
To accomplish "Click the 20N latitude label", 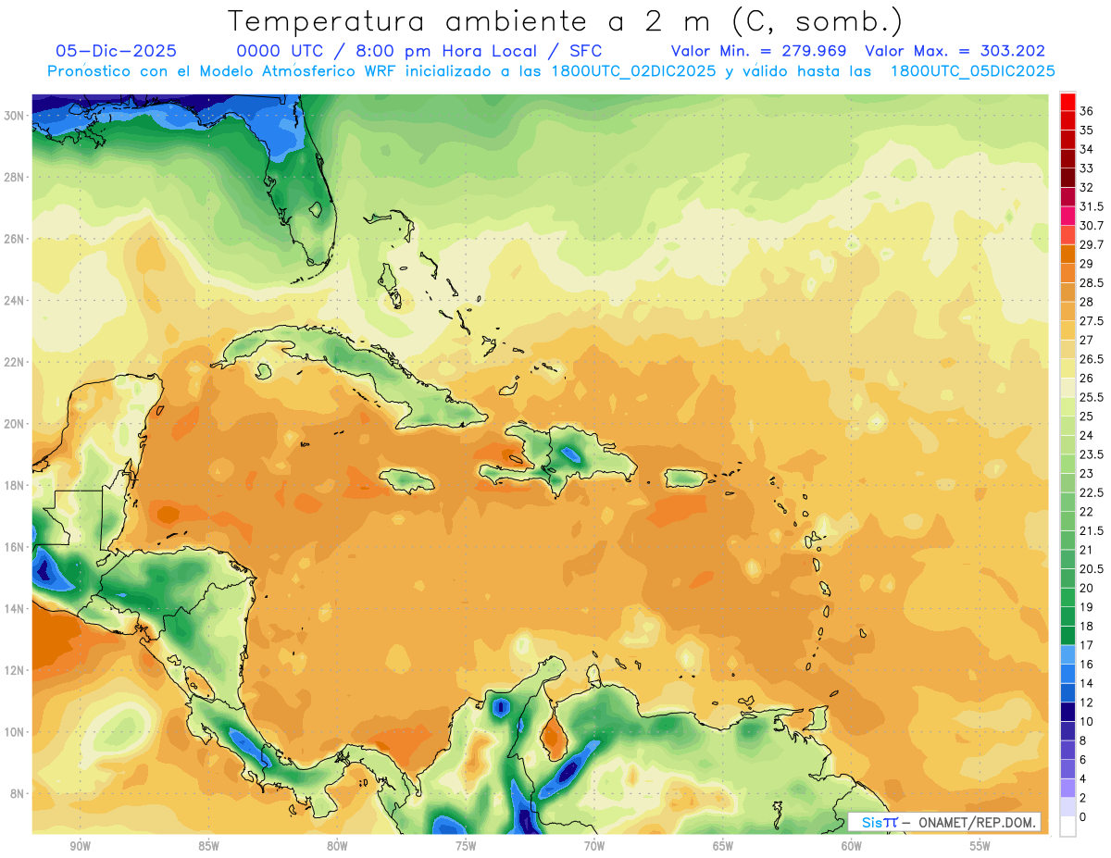I will coord(14,424).
